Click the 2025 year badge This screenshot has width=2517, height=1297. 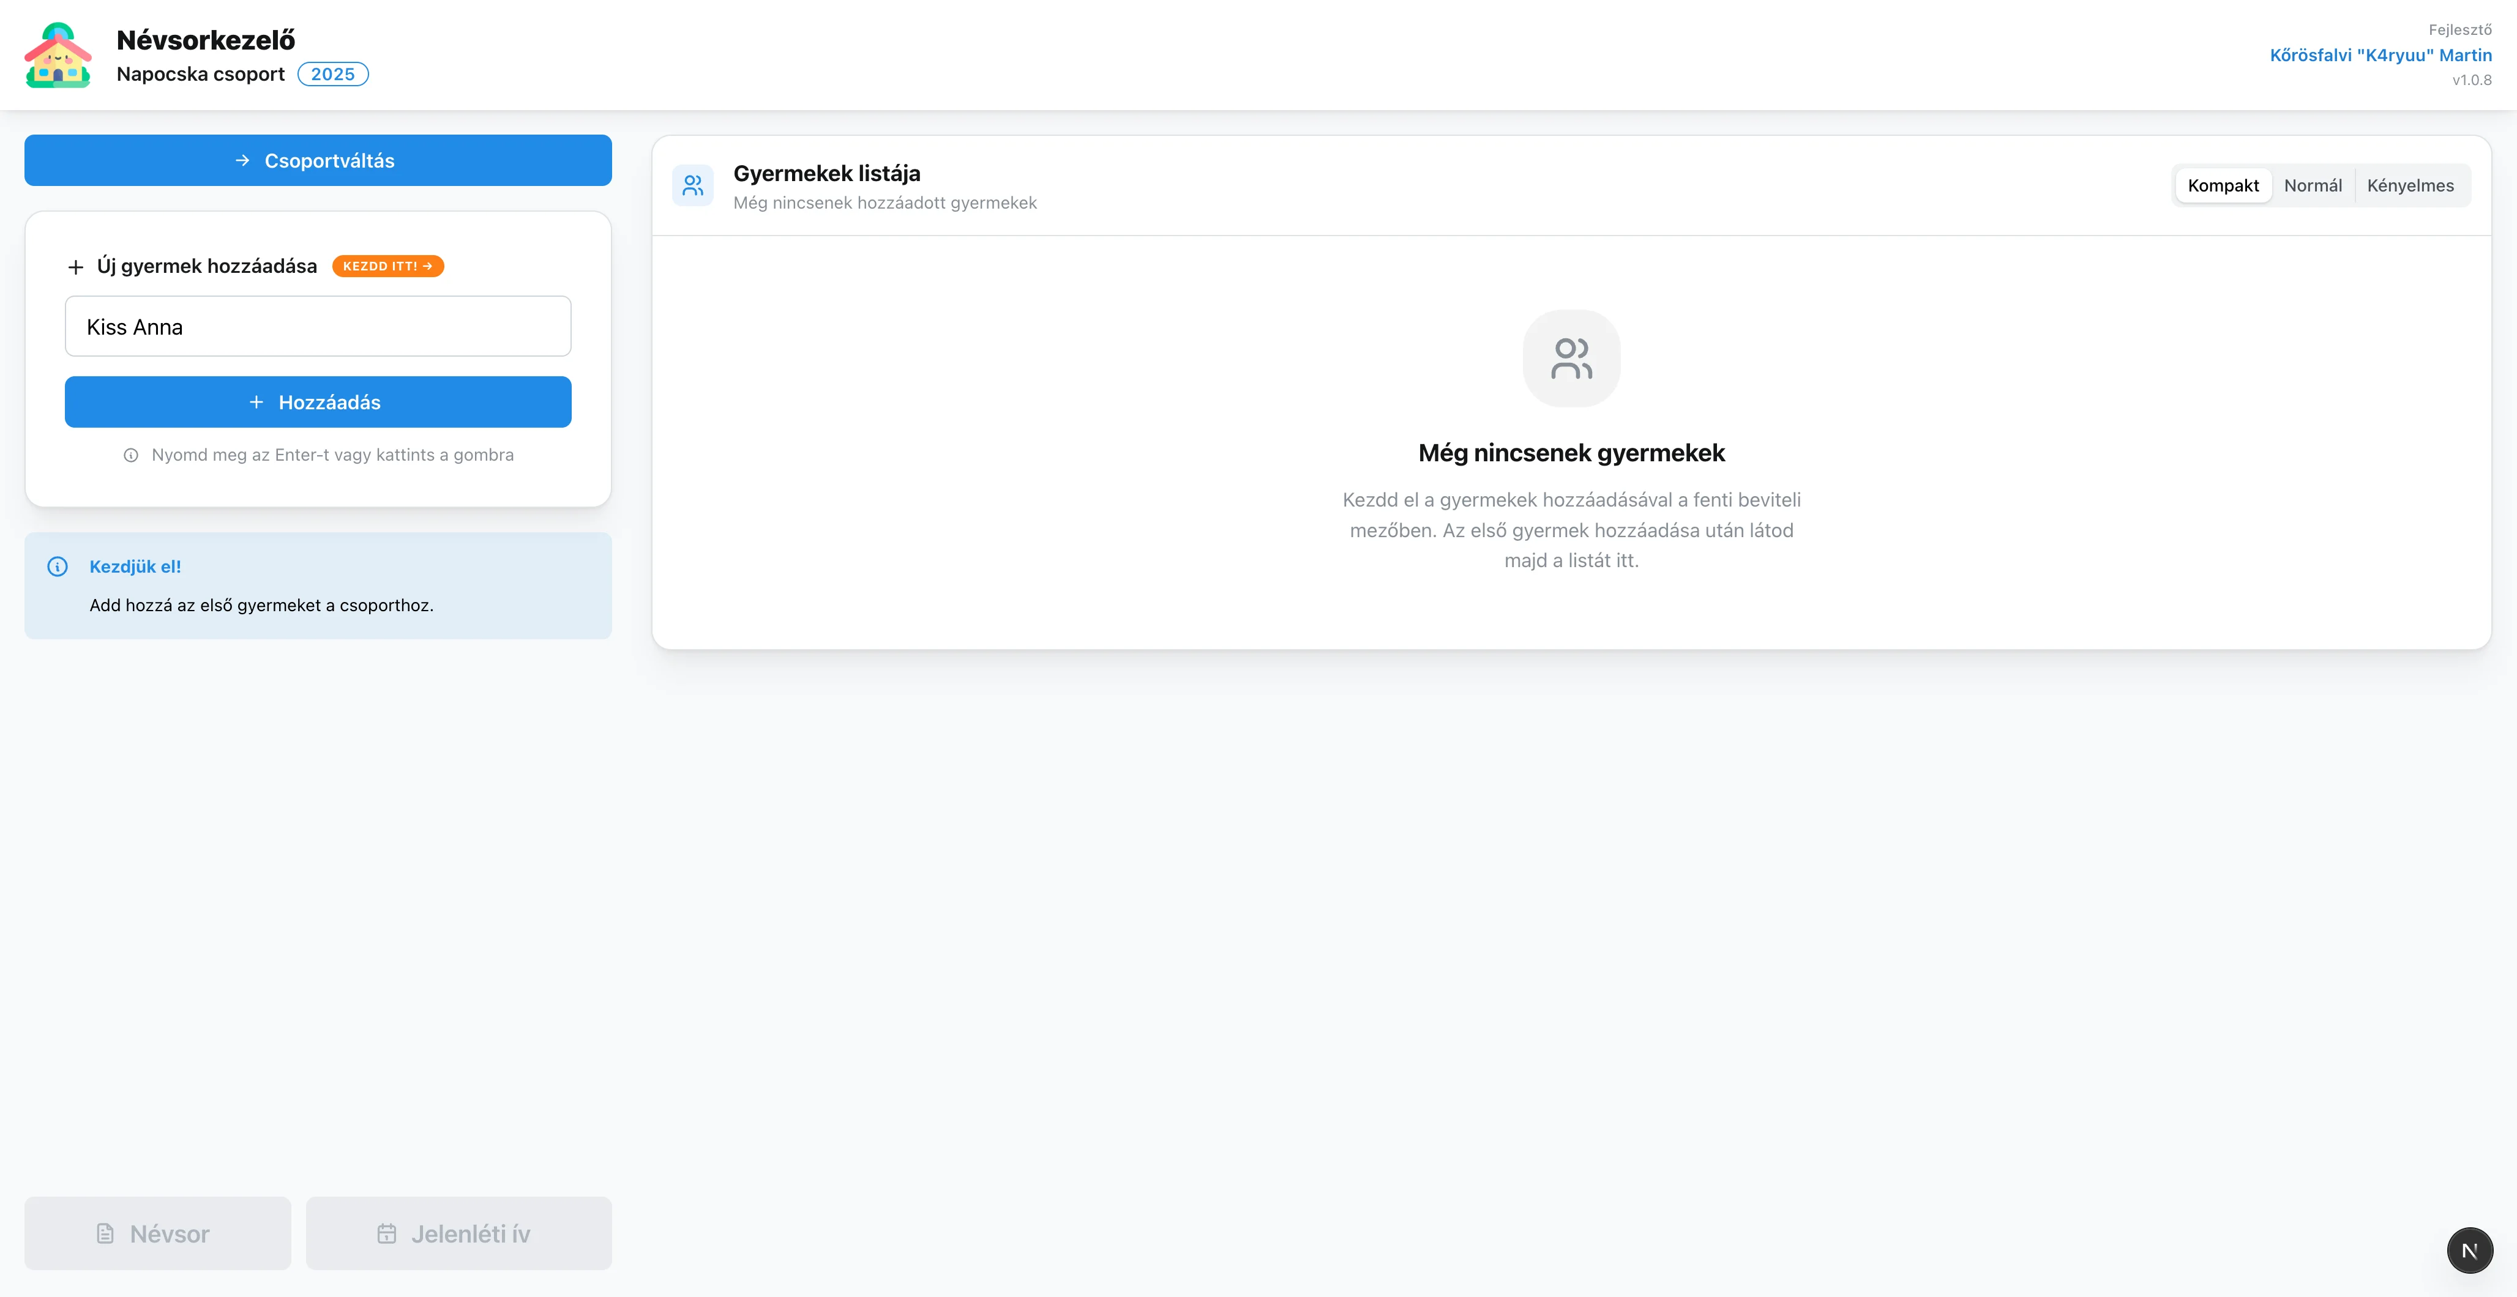click(x=333, y=74)
